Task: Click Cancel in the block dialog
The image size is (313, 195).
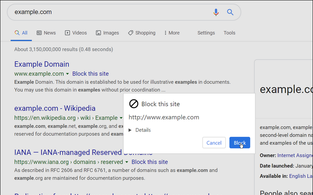Action: (x=214, y=143)
